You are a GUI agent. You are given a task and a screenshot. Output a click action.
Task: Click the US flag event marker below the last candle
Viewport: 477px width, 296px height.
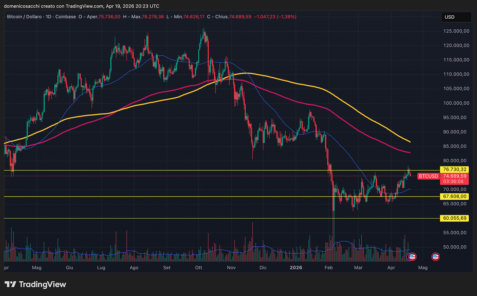[x=412, y=257]
